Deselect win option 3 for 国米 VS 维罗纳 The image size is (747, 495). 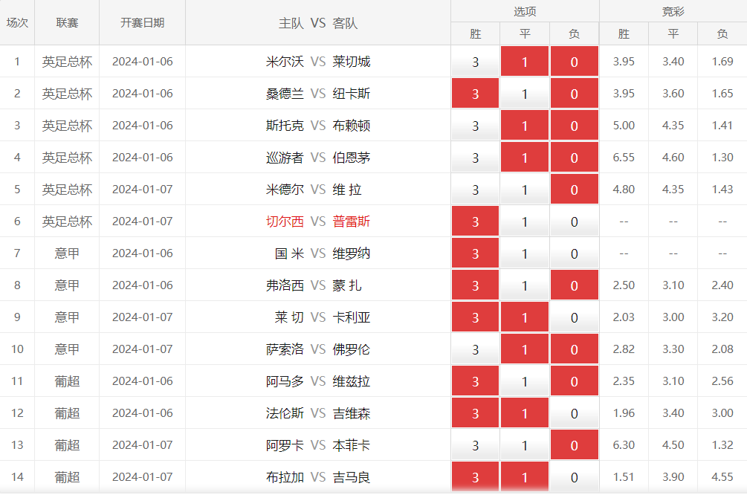[475, 253]
